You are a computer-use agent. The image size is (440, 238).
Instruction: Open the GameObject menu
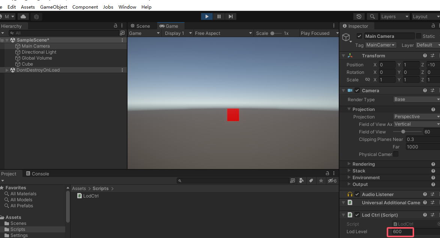coord(54,7)
